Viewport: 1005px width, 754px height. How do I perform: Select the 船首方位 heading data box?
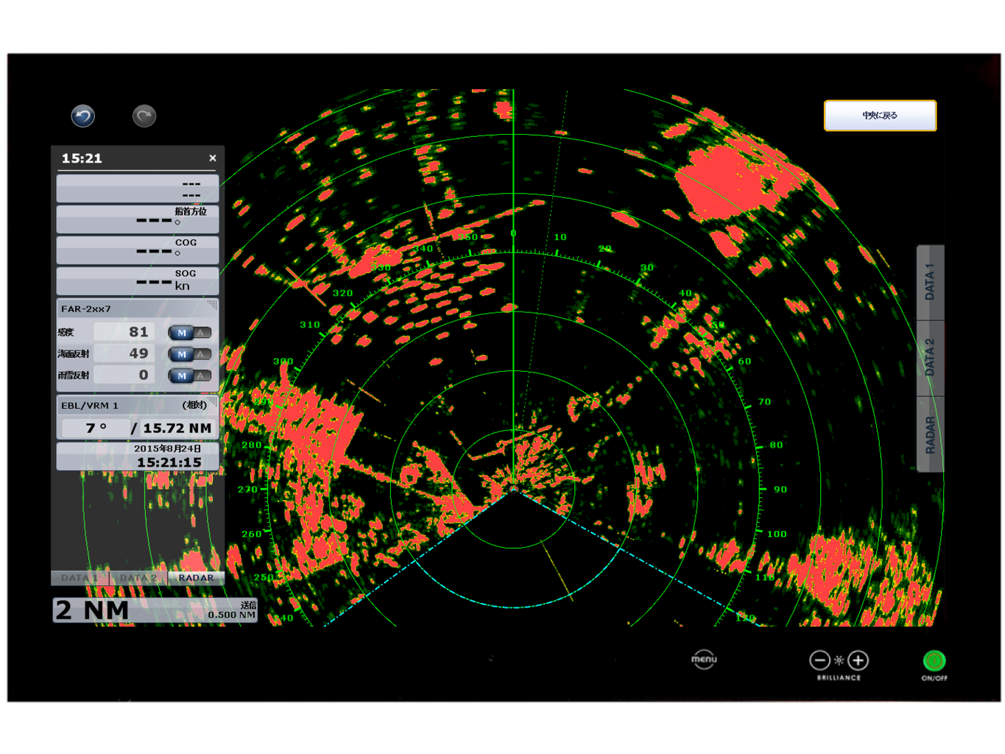138,219
